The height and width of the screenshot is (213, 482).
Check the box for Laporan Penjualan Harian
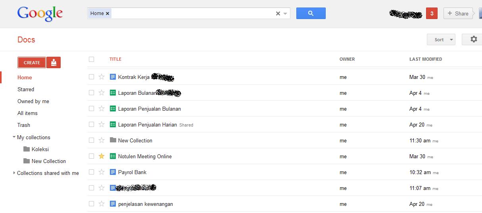point(91,125)
